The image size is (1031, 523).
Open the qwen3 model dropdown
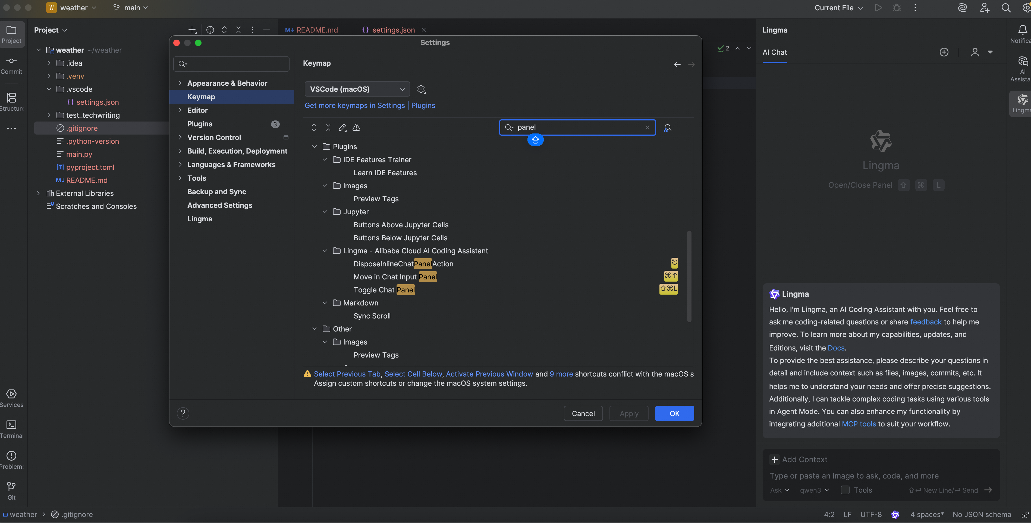coord(814,490)
